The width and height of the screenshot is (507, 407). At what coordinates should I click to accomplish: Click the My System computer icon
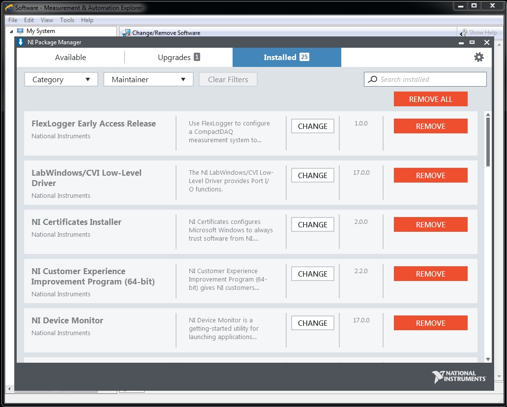coord(20,31)
